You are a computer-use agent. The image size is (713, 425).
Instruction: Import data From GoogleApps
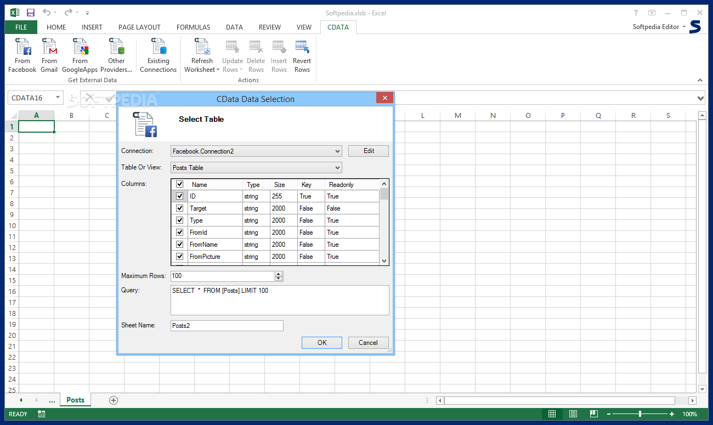tap(80, 56)
